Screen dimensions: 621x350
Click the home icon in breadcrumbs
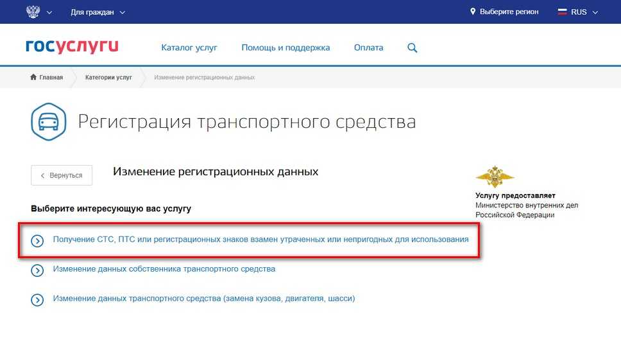coord(33,78)
